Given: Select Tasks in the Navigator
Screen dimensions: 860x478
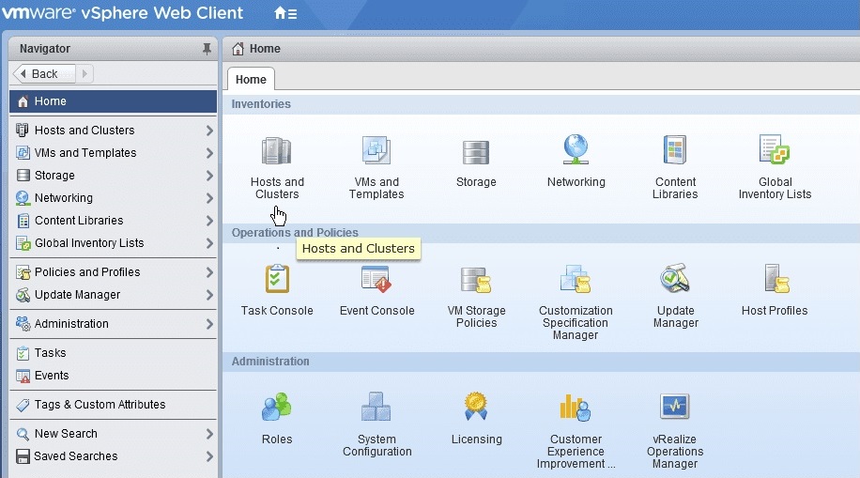Looking at the screenshot, I should point(50,353).
